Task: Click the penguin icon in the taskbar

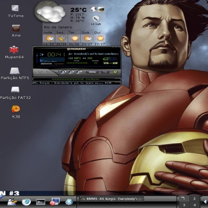Action: 12,202
